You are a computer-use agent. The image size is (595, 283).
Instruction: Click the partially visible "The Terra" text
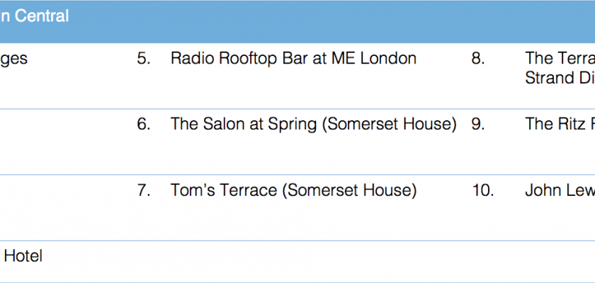[560, 59]
